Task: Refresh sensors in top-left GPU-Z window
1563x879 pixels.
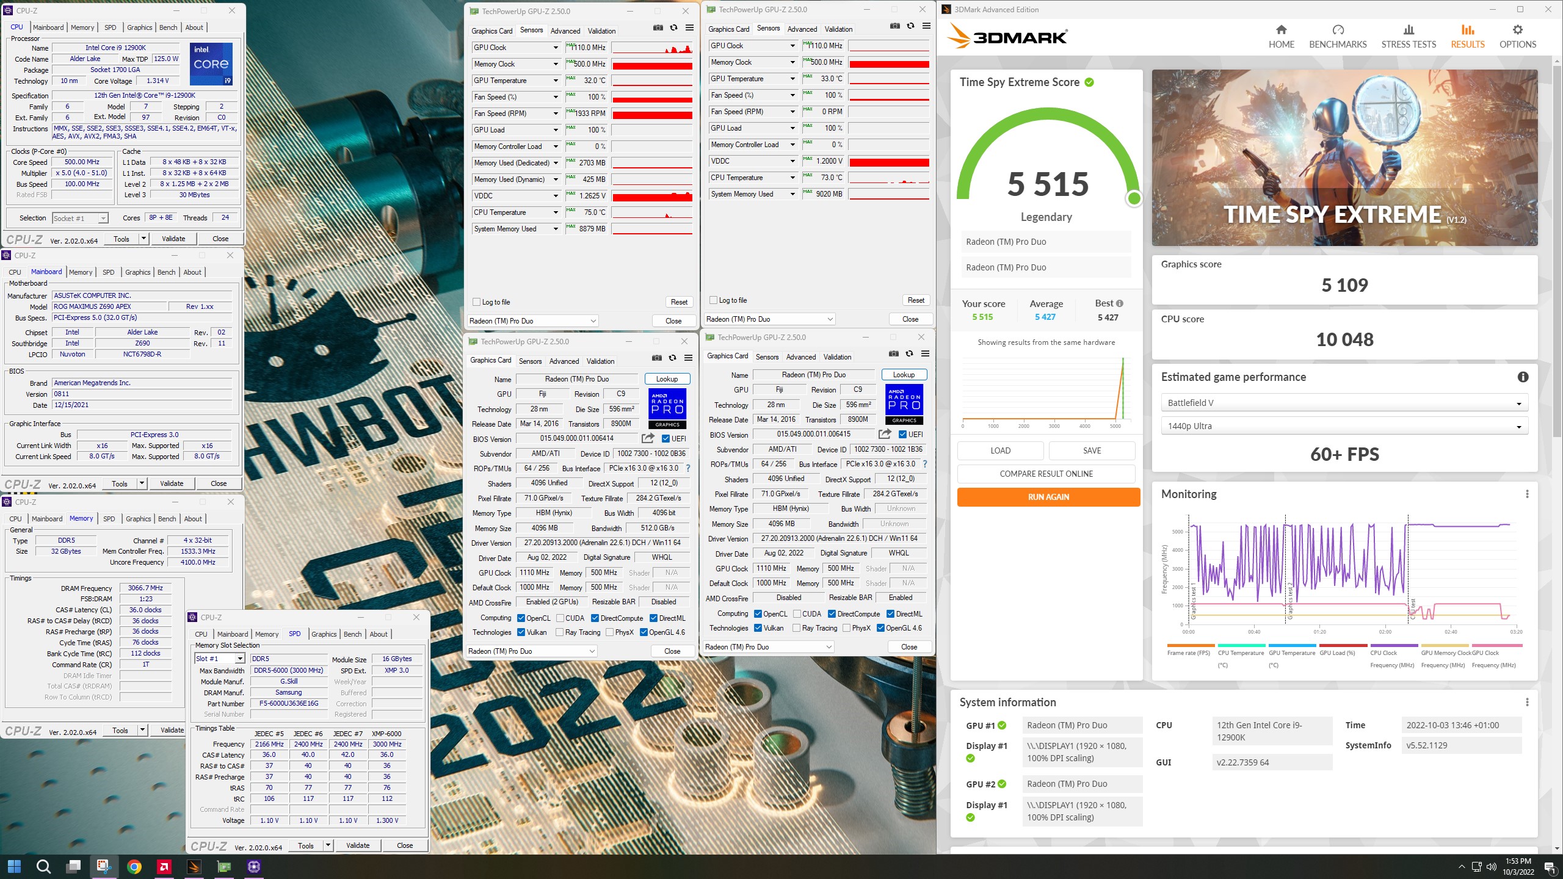Action: point(673,28)
